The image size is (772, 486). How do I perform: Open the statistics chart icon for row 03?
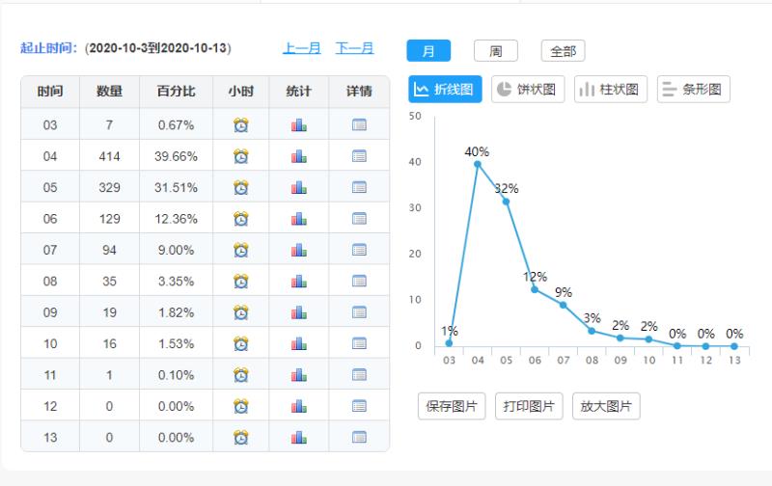[x=298, y=124]
